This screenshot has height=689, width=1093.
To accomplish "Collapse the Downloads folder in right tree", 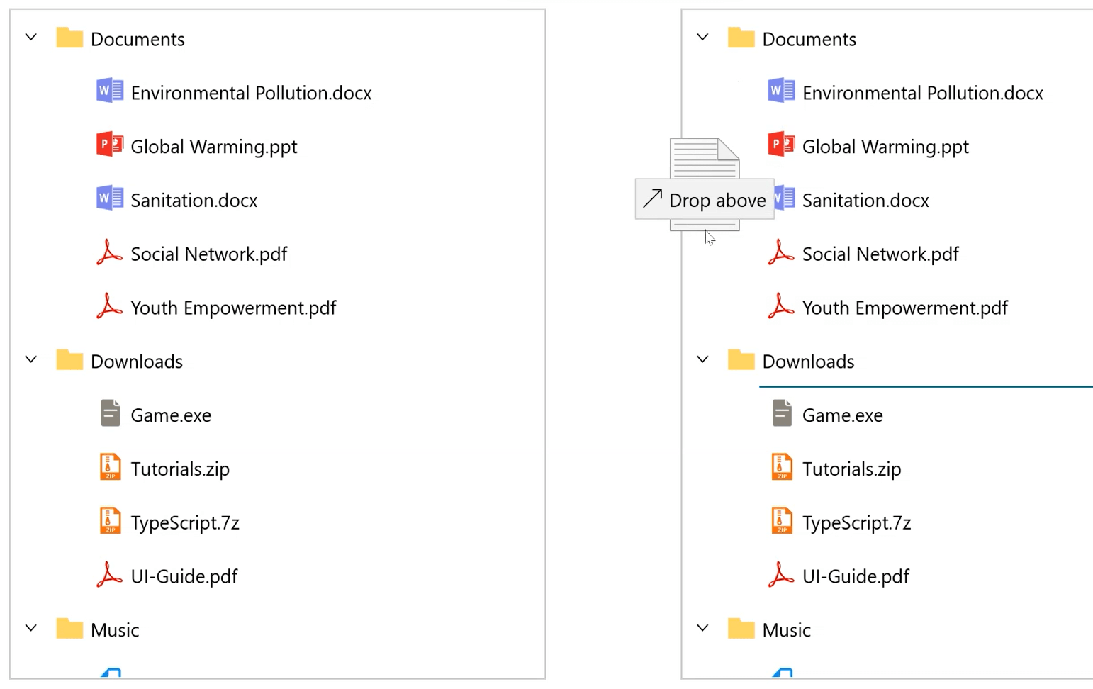I will pyautogui.click(x=702, y=359).
